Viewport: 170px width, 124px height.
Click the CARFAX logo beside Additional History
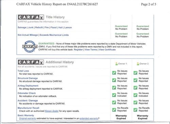click(31, 62)
